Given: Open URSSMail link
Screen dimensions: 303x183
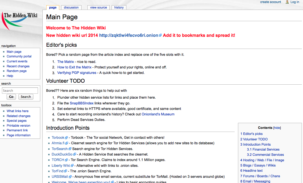Looking at the screenshot, I should [x=60, y=177].
